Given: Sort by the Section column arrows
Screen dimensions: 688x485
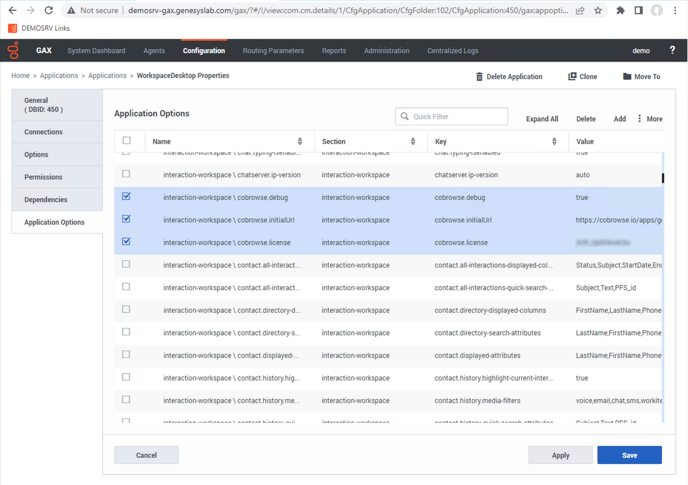Looking at the screenshot, I should [413, 141].
